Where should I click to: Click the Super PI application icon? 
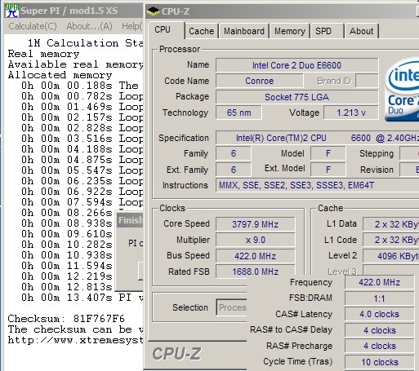click(x=12, y=11)
